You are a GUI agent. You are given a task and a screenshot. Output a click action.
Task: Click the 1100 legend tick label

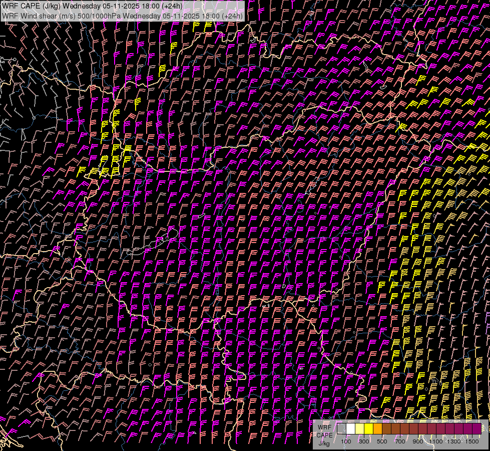coord(436,441)
